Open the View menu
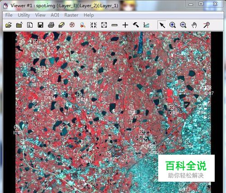Image resolution: width=226 pixels, height=193 pixels. (40, 15)
